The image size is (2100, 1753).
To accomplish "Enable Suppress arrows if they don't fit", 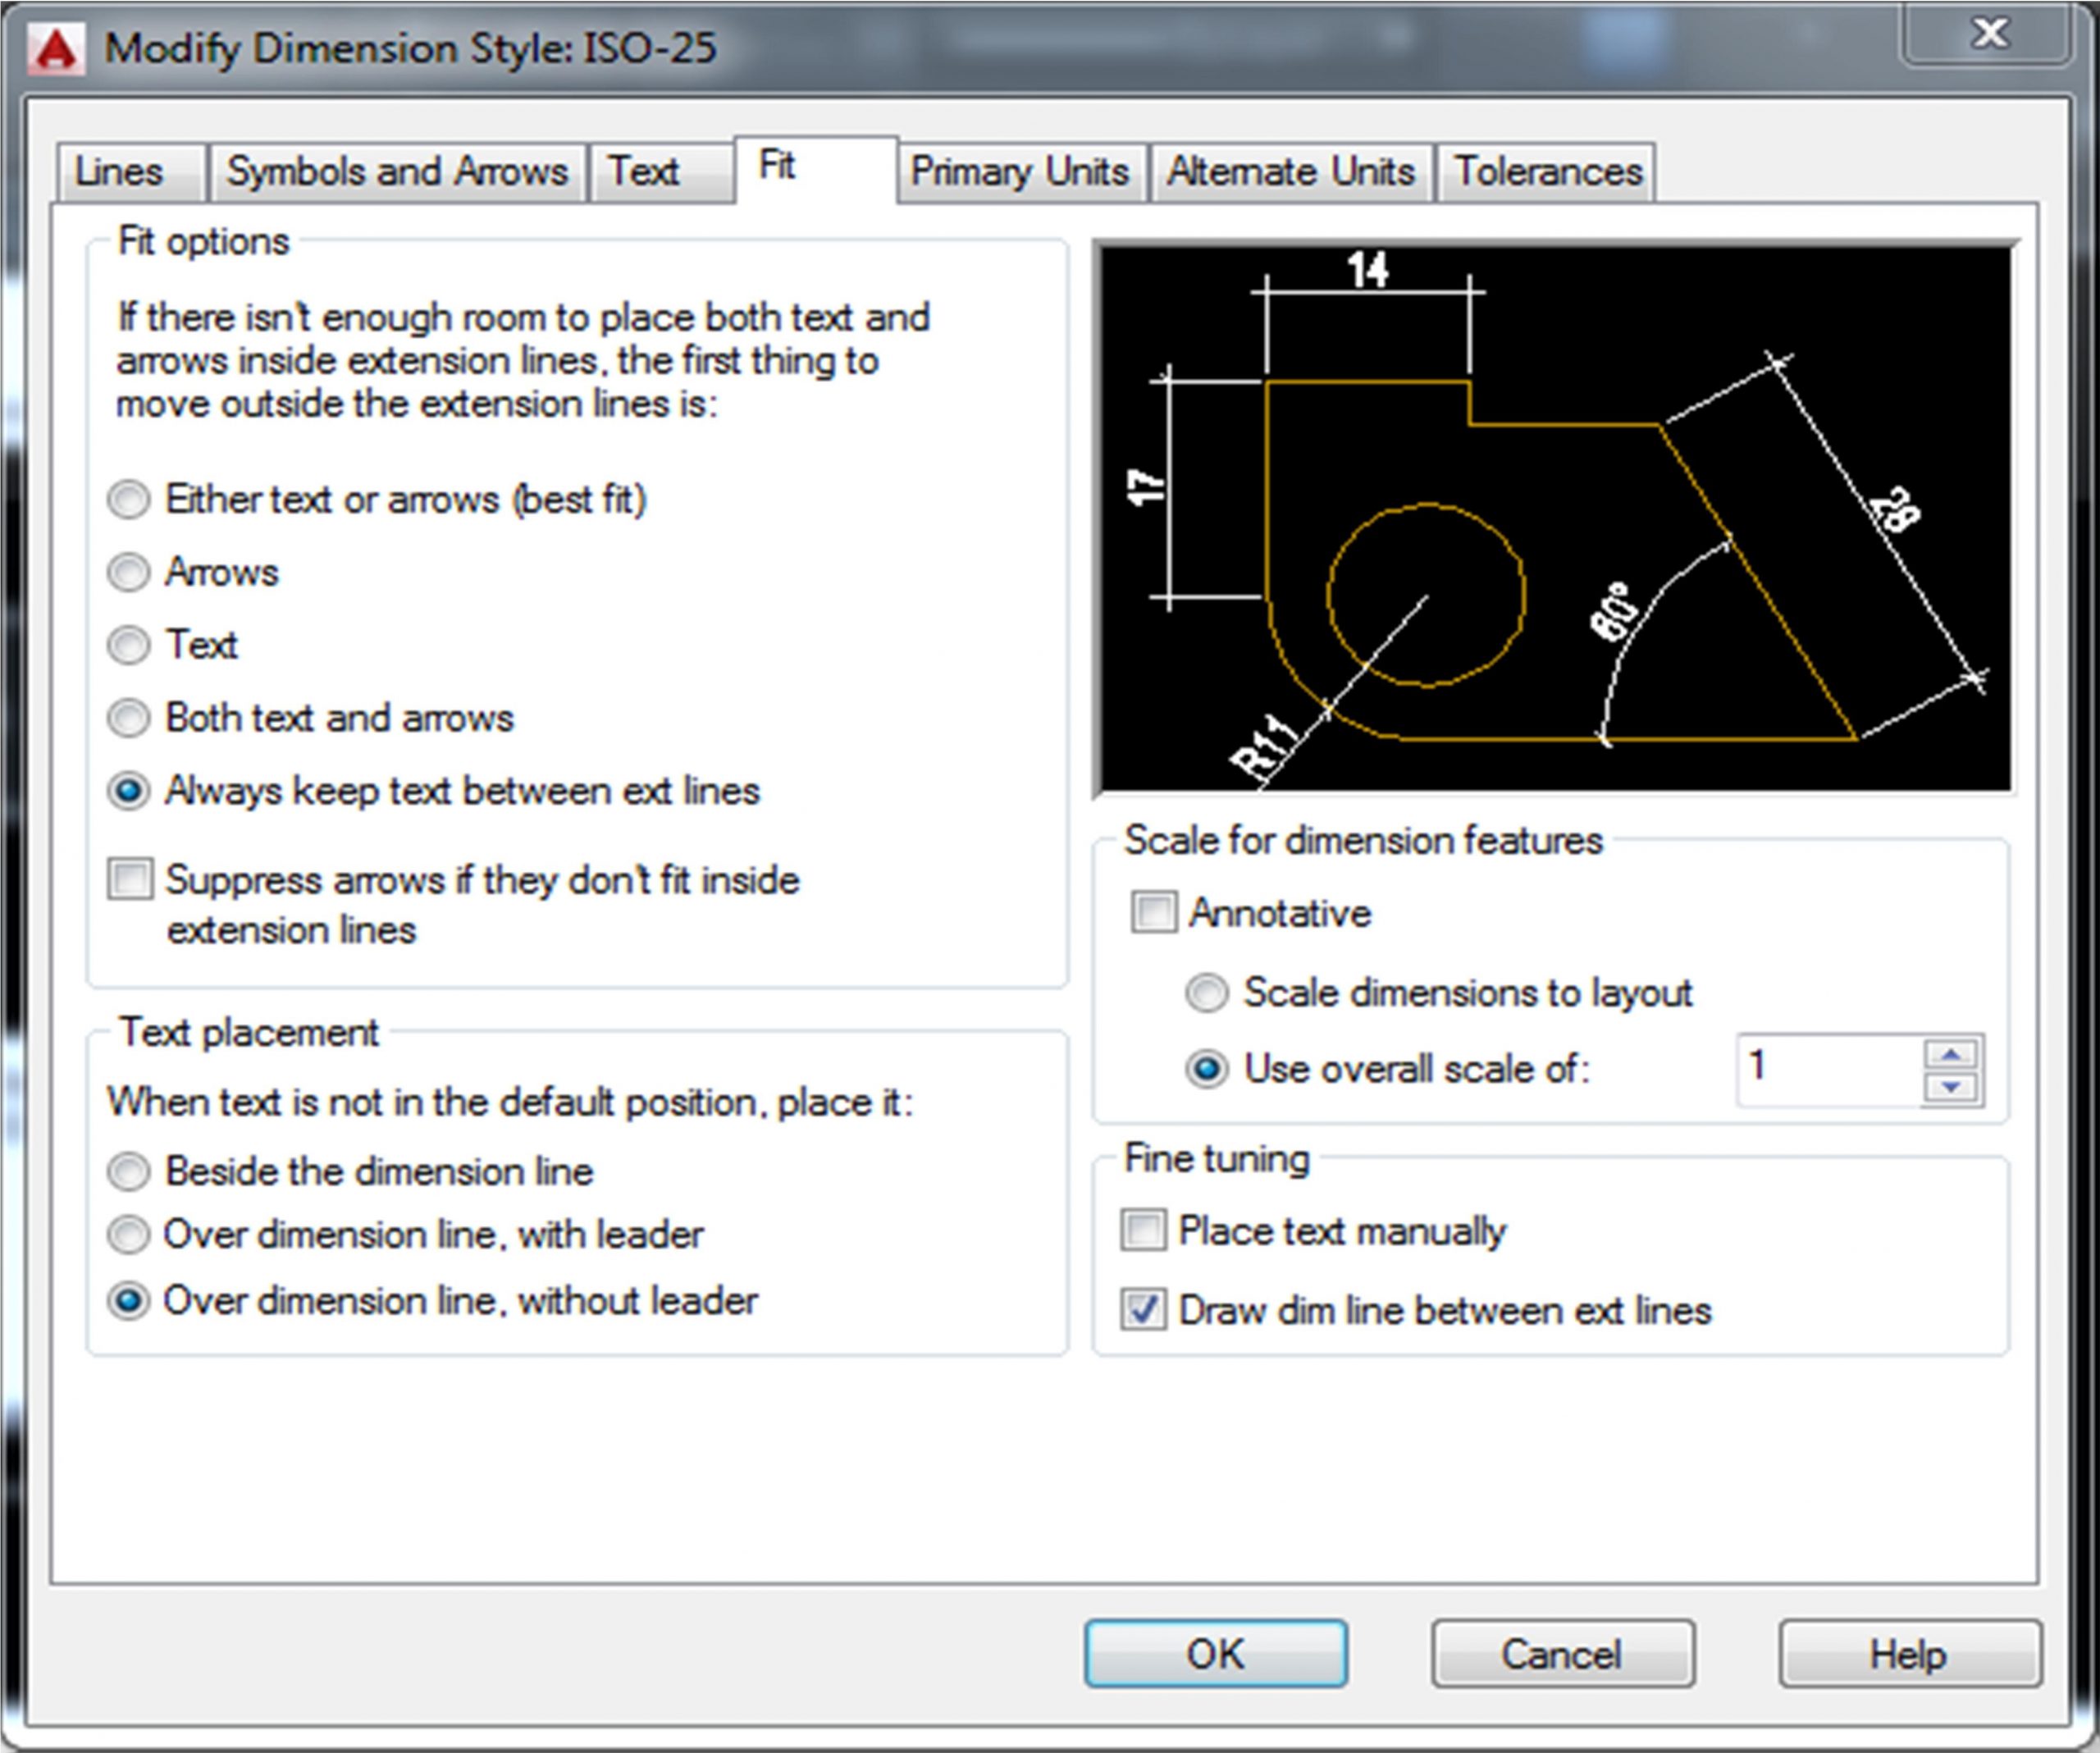I will click(131, 880).
